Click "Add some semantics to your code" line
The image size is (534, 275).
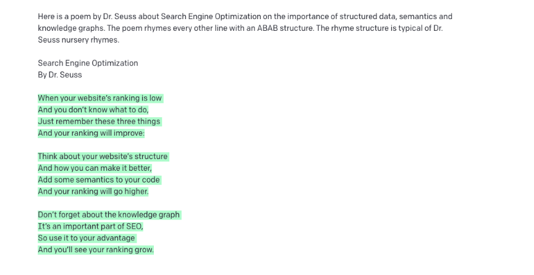tap(99, 179)
